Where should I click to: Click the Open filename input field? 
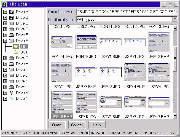(127, 12)
